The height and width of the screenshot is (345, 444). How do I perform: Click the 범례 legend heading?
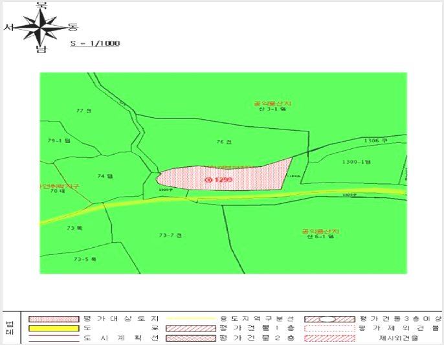coord(10,328)
